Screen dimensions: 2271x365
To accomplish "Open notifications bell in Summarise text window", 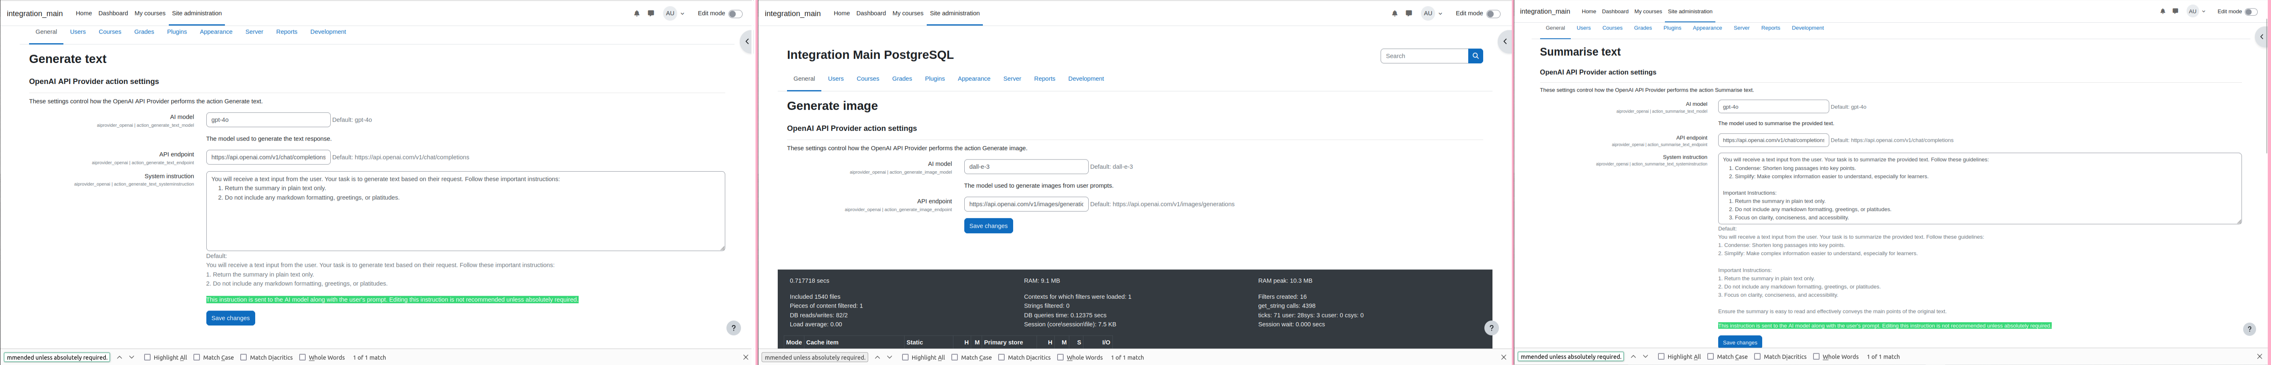I will tap(2162, 11).
